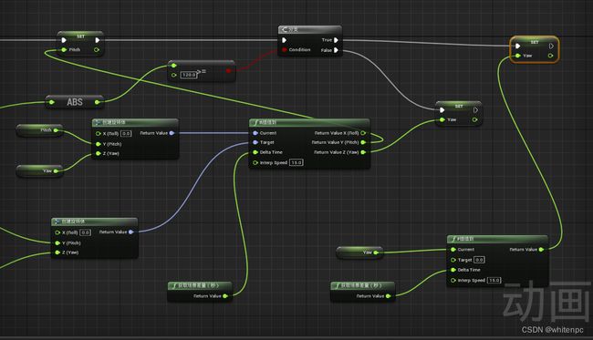Click Interp Speed pin on rotator interp node

(255, 163)
